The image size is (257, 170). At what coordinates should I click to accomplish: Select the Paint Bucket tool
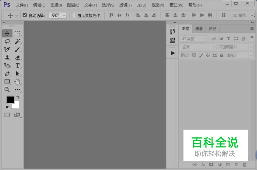pos(7,66)
